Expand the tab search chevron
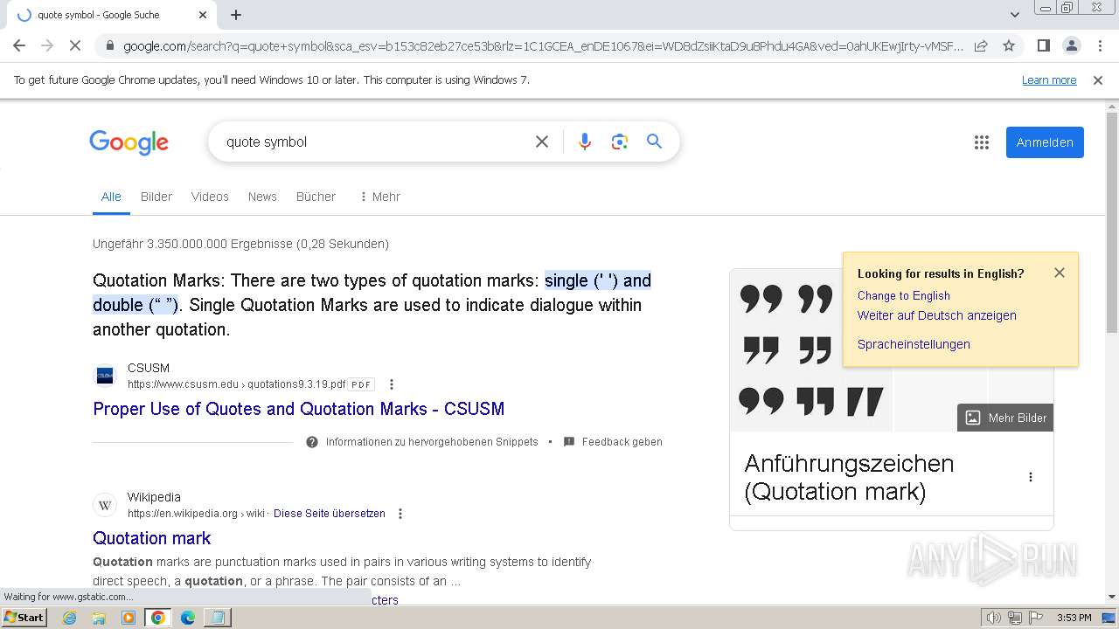This screenshot has width=1119, height=629. pos(1015,15)
